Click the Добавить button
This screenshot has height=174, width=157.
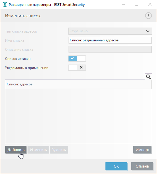(x=16, y=150)
